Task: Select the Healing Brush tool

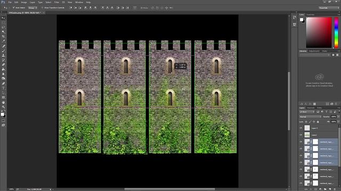Action: [3, 46]
